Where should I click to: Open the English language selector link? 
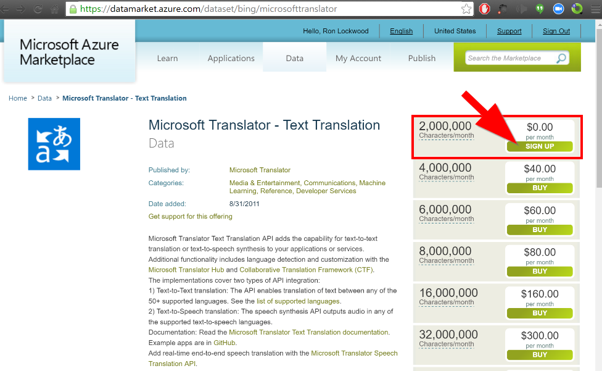pyautogui.click(x=401, y=31)
